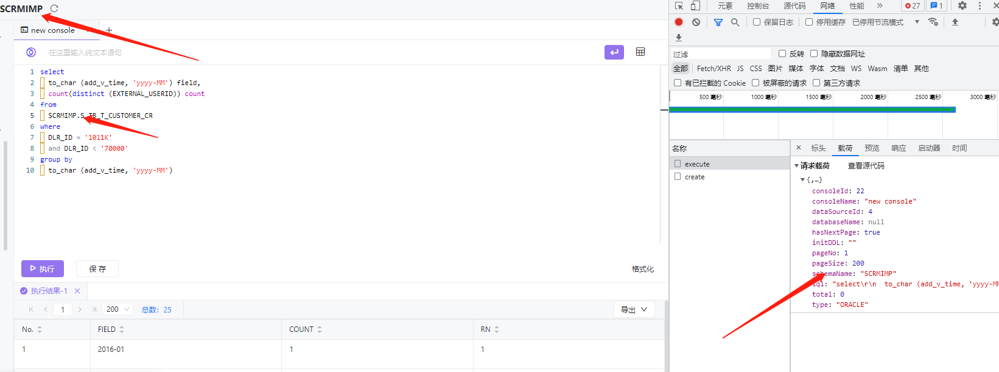
Task: Activate DevTools inspect element picker
Action: pos(679,5)
